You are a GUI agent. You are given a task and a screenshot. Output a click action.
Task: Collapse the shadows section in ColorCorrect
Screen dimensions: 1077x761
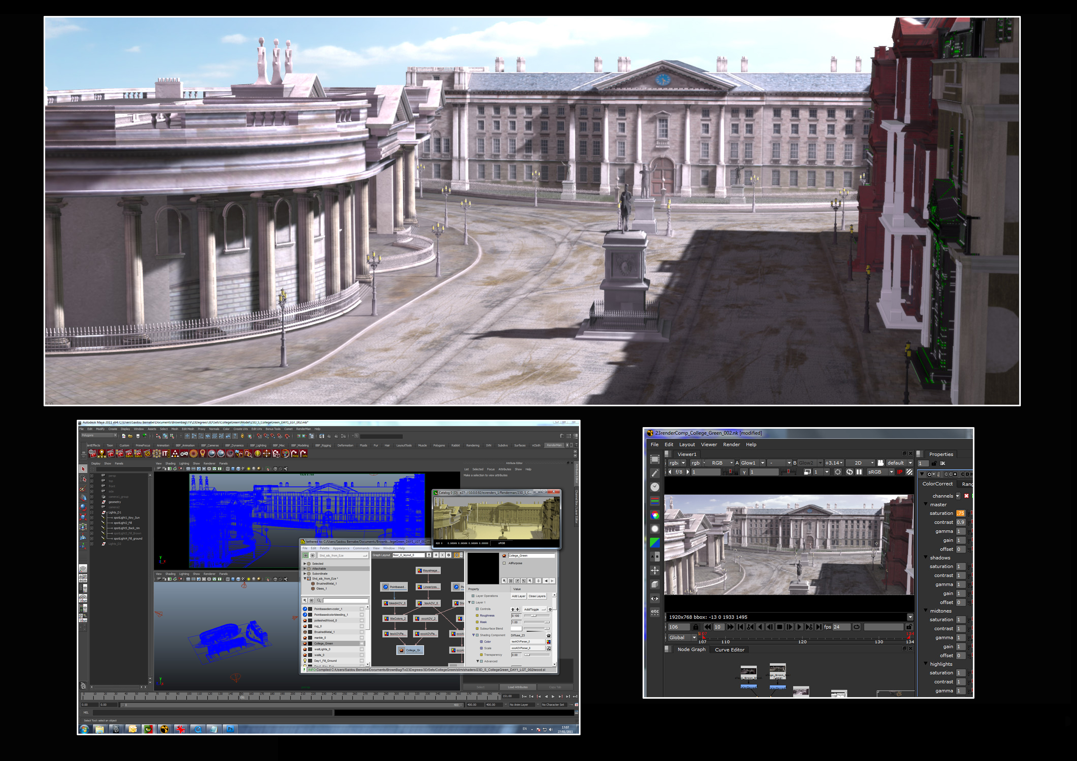pos(926,558)
